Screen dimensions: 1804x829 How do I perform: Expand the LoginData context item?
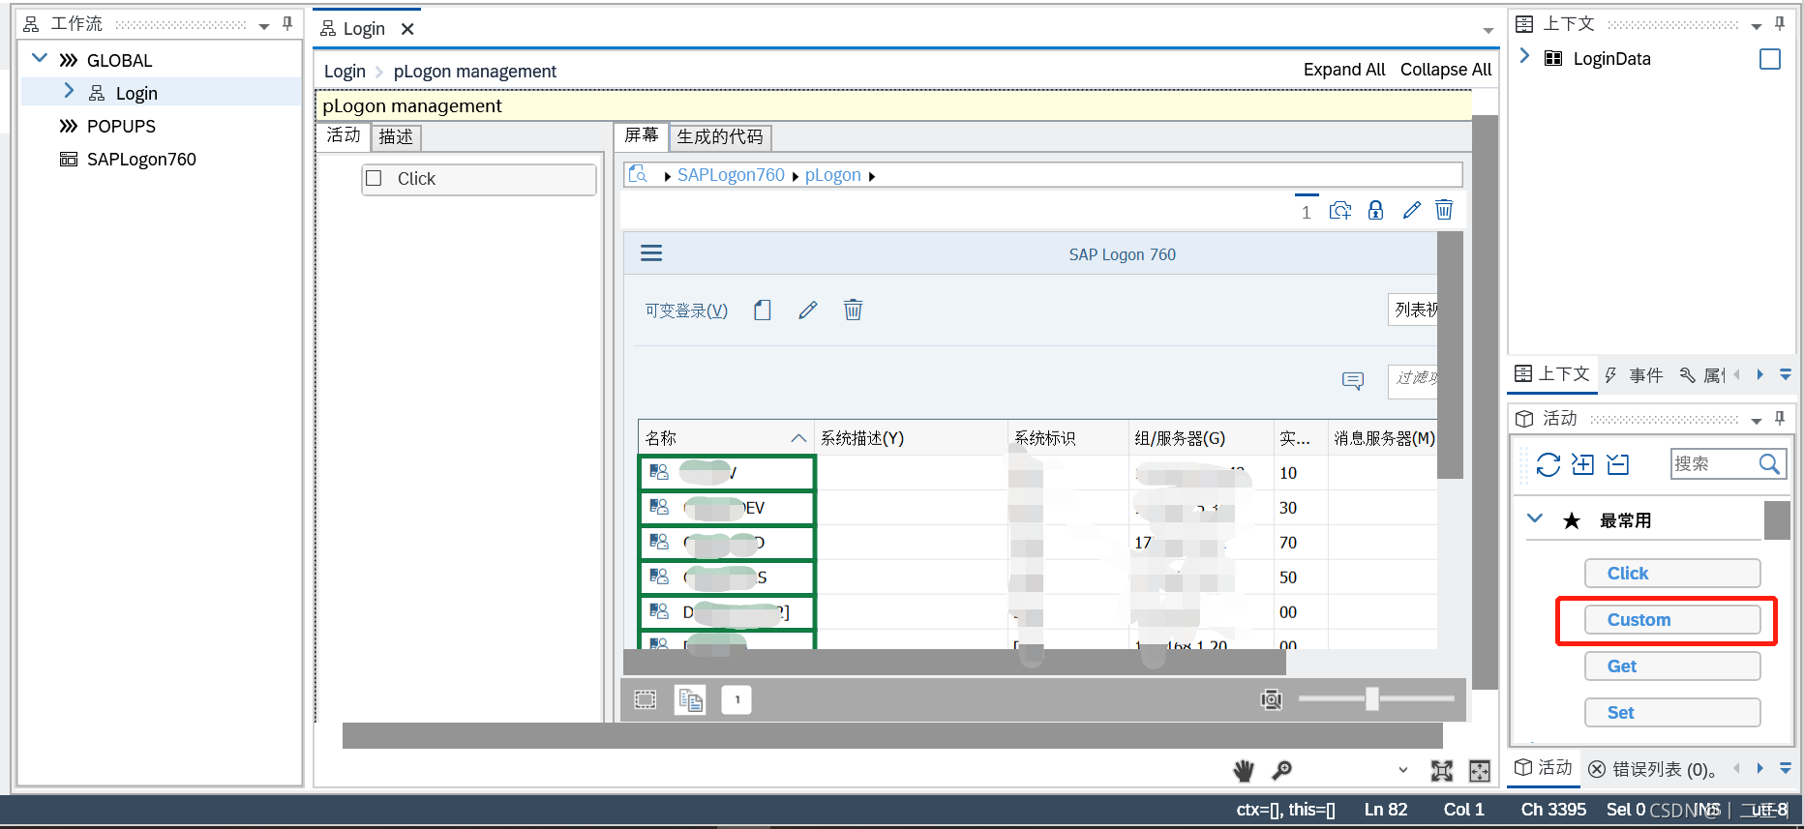tap(1524, 56)
